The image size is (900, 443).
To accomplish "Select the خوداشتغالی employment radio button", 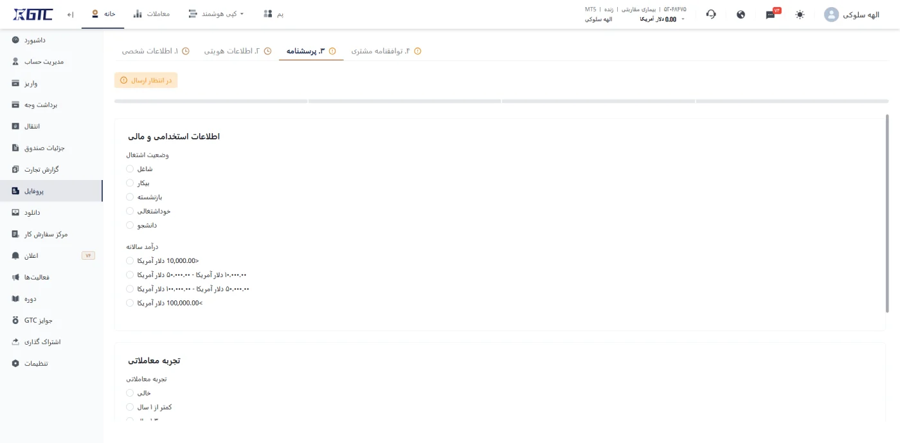I will [x=130, y=211].
